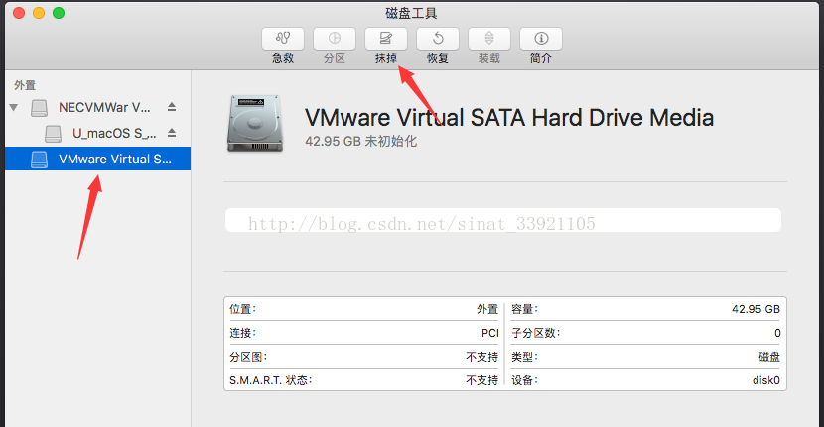Click the NECVMWar disk icon in sidebar
The width and height of the screenshot is (824, 427).
pyautogui.click(x=40, y=108)
